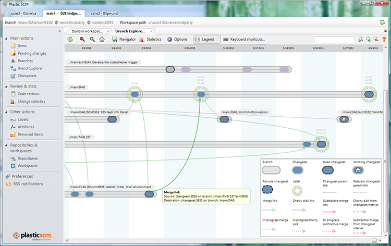Screen dimensions: 391x246
Task: Open the tab list dropdown arrow
Action: click(385, 31)
